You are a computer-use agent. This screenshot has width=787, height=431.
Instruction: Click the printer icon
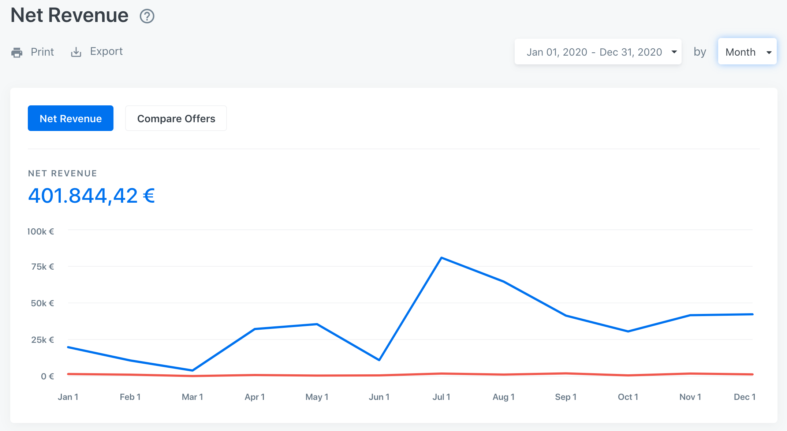pos(17,53)
